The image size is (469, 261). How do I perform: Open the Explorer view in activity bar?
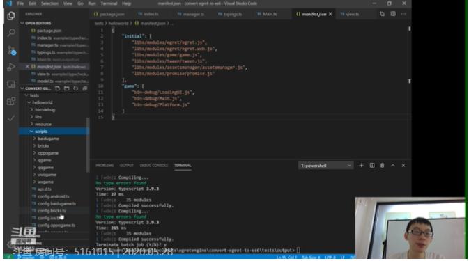(11, 15)
